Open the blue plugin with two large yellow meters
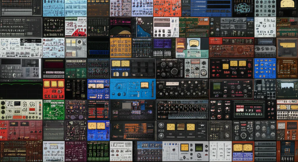 [x=98, y=131]
